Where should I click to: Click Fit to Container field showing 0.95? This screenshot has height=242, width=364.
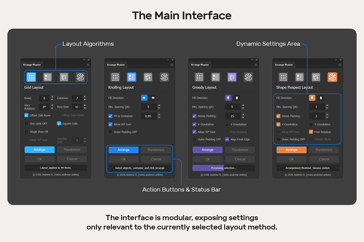click(x=149, y=116)
